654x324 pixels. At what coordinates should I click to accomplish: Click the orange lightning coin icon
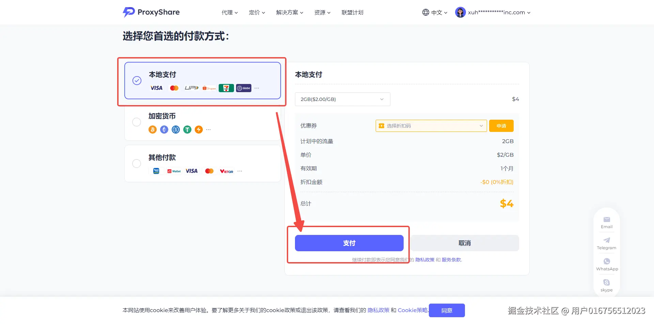point(199,130)
